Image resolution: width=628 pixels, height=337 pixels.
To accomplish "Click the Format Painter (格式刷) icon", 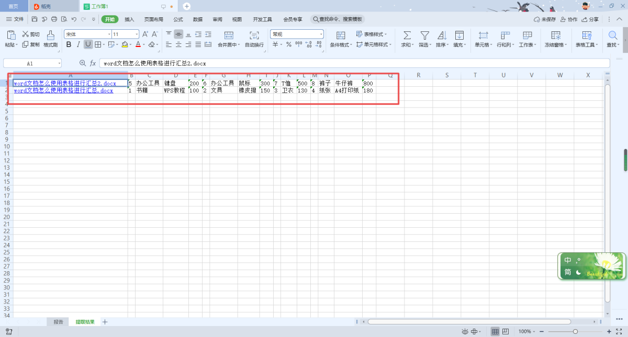I will pos(51,36).
